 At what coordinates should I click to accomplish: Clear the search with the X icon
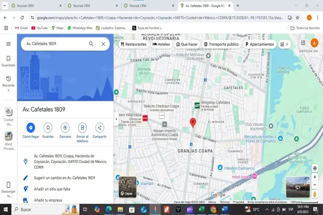tap(103, 44)
